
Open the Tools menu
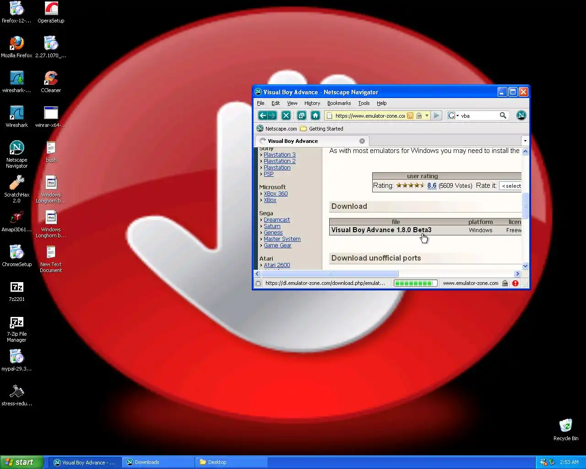[x=364, y=103]
